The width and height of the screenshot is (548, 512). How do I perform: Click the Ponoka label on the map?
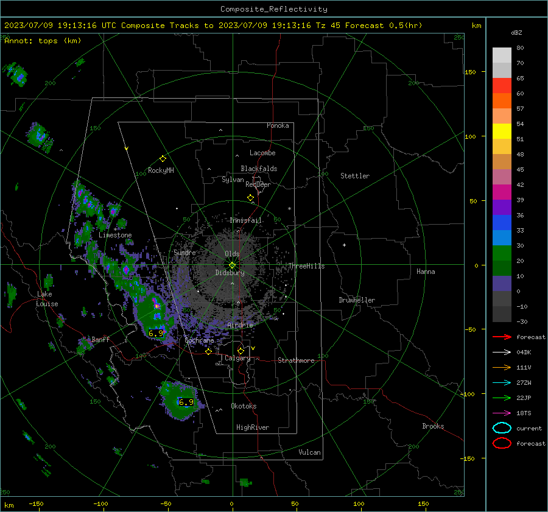pos(278,125)
